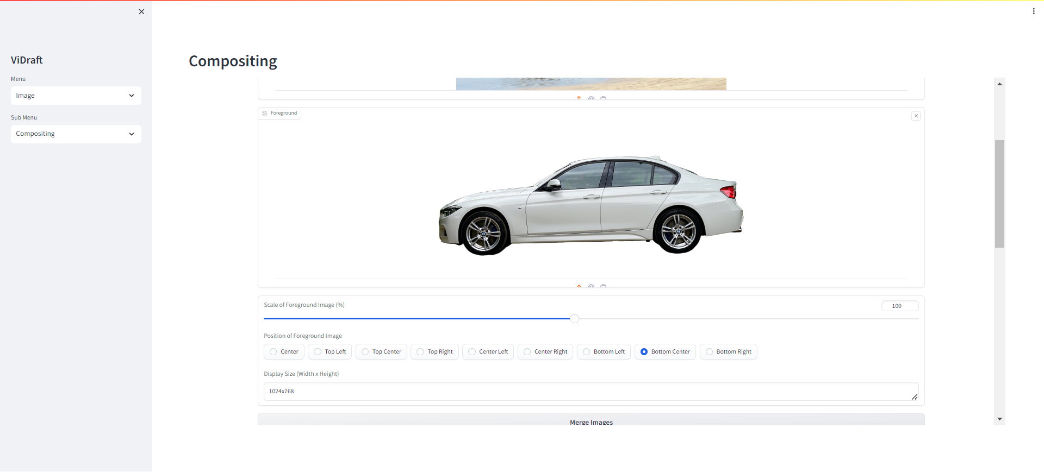Open the three-dot app menu

(x=1033, y=11)
